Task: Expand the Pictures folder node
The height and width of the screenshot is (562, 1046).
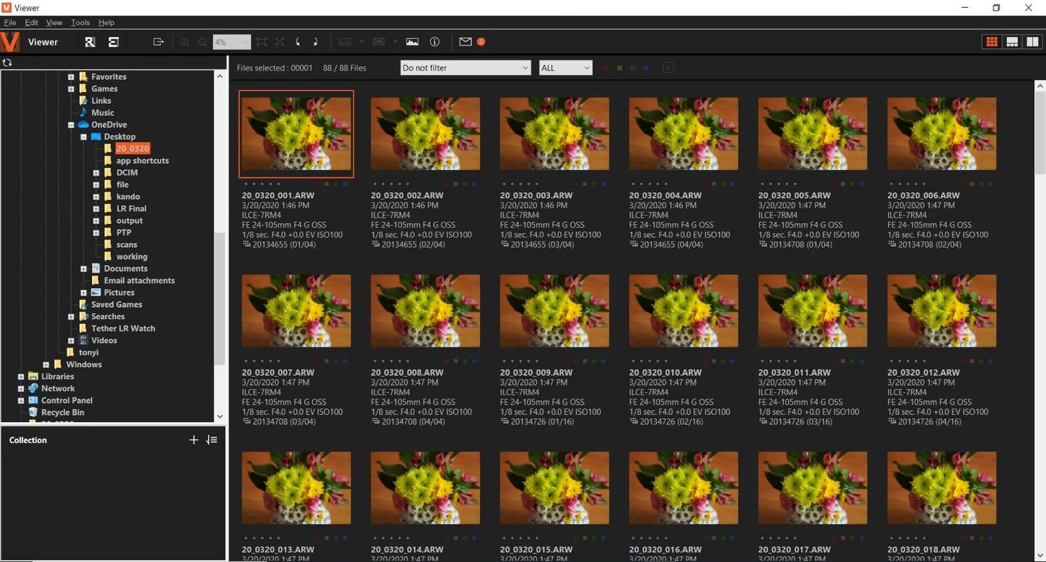Action: point(84,293)
